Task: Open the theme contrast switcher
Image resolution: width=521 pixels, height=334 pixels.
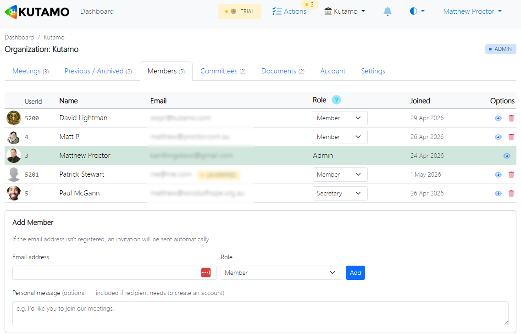Action: [417, 11]
